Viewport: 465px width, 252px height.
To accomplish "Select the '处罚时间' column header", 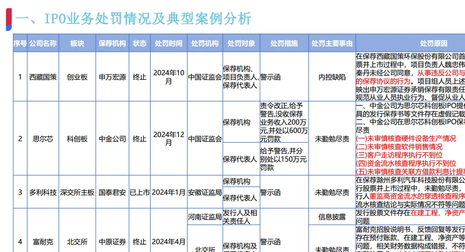I will pos(169,43).
